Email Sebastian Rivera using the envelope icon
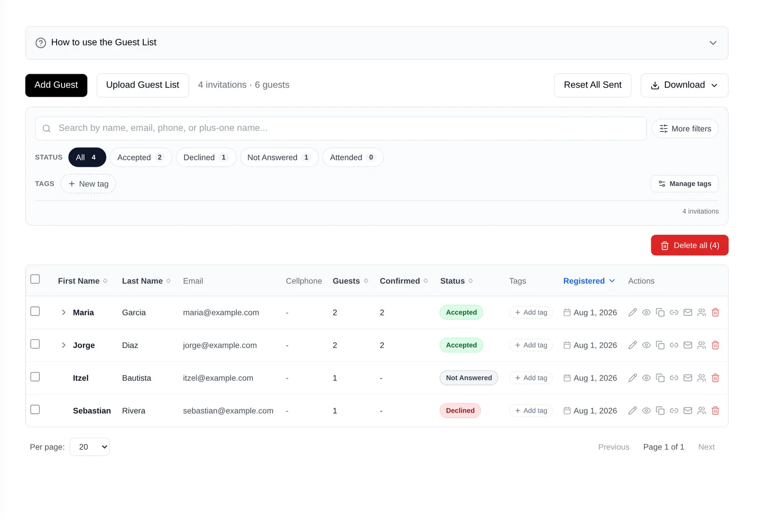 pos(688,410)
